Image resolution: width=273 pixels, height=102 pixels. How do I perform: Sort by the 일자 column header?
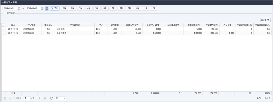(x=13, y=25)
